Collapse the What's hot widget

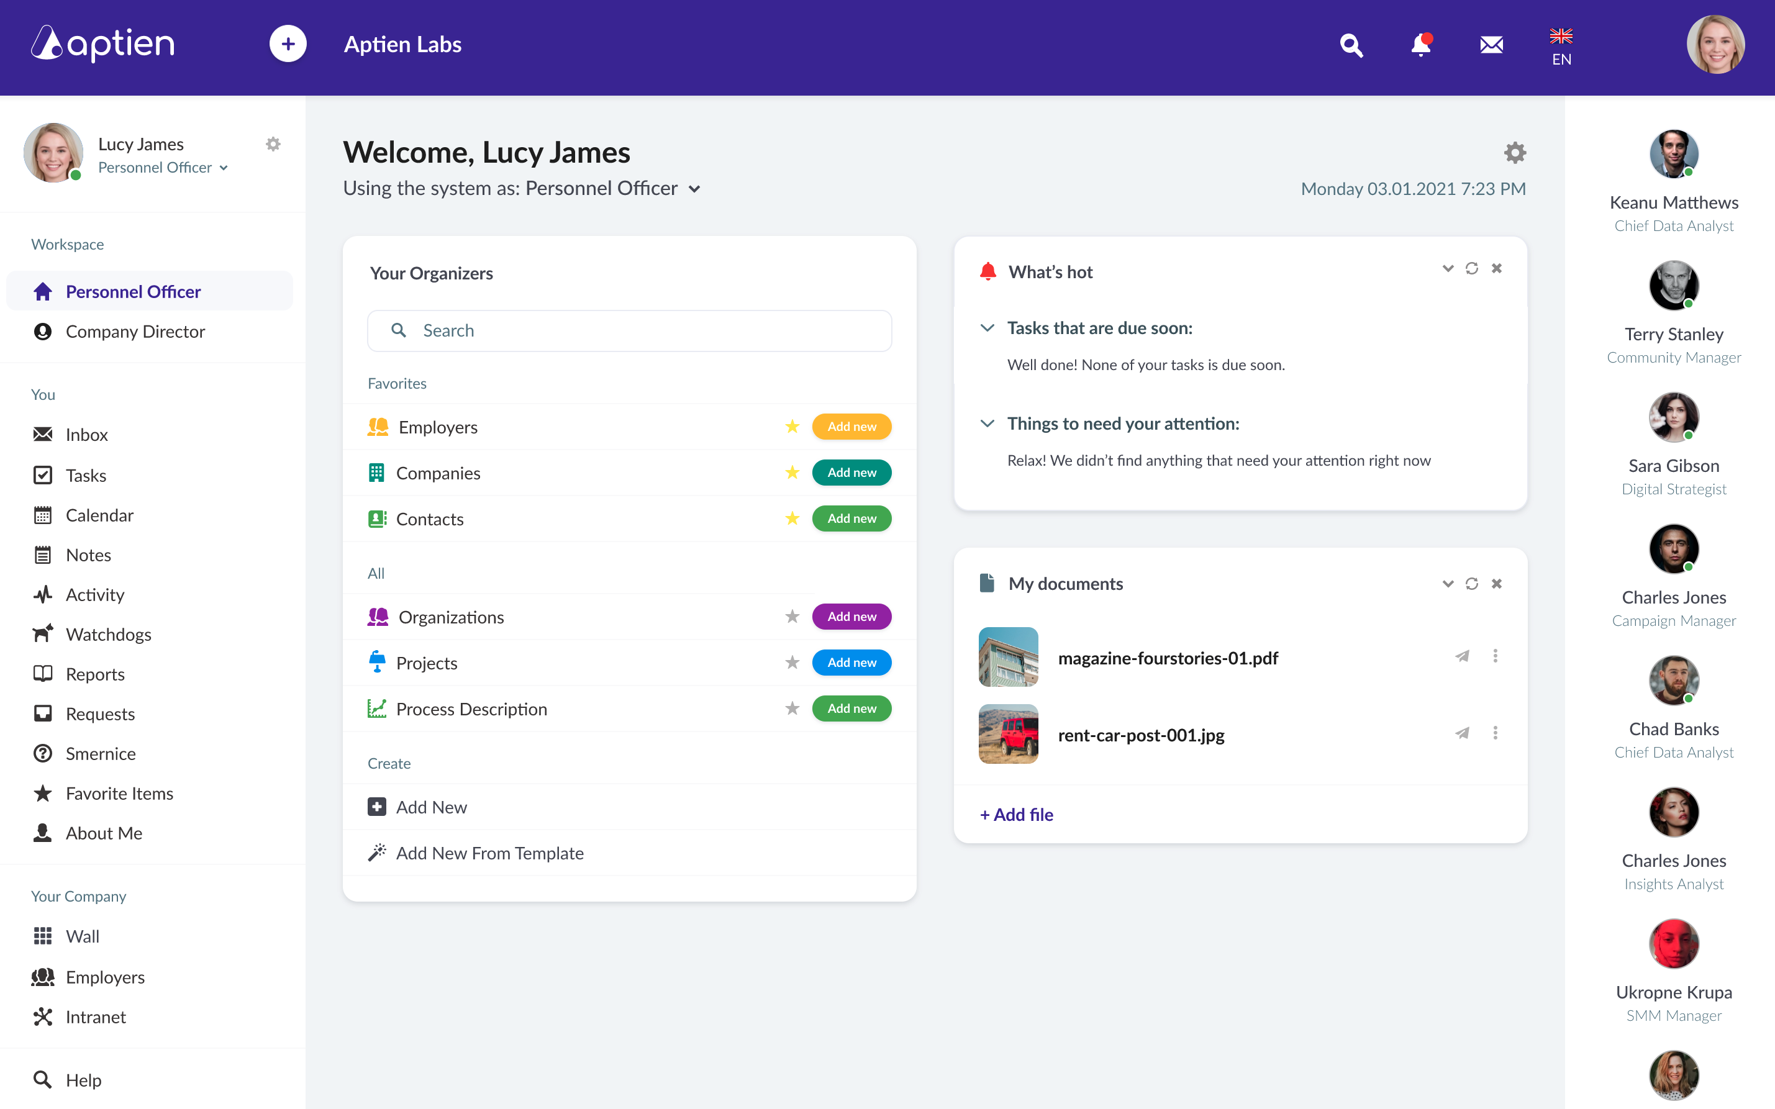pos(1447,268)
